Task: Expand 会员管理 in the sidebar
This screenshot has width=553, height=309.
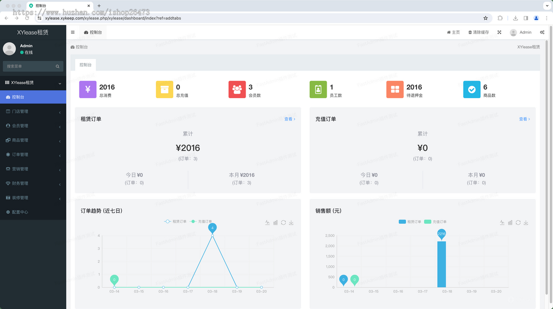Action: point(33,126)
